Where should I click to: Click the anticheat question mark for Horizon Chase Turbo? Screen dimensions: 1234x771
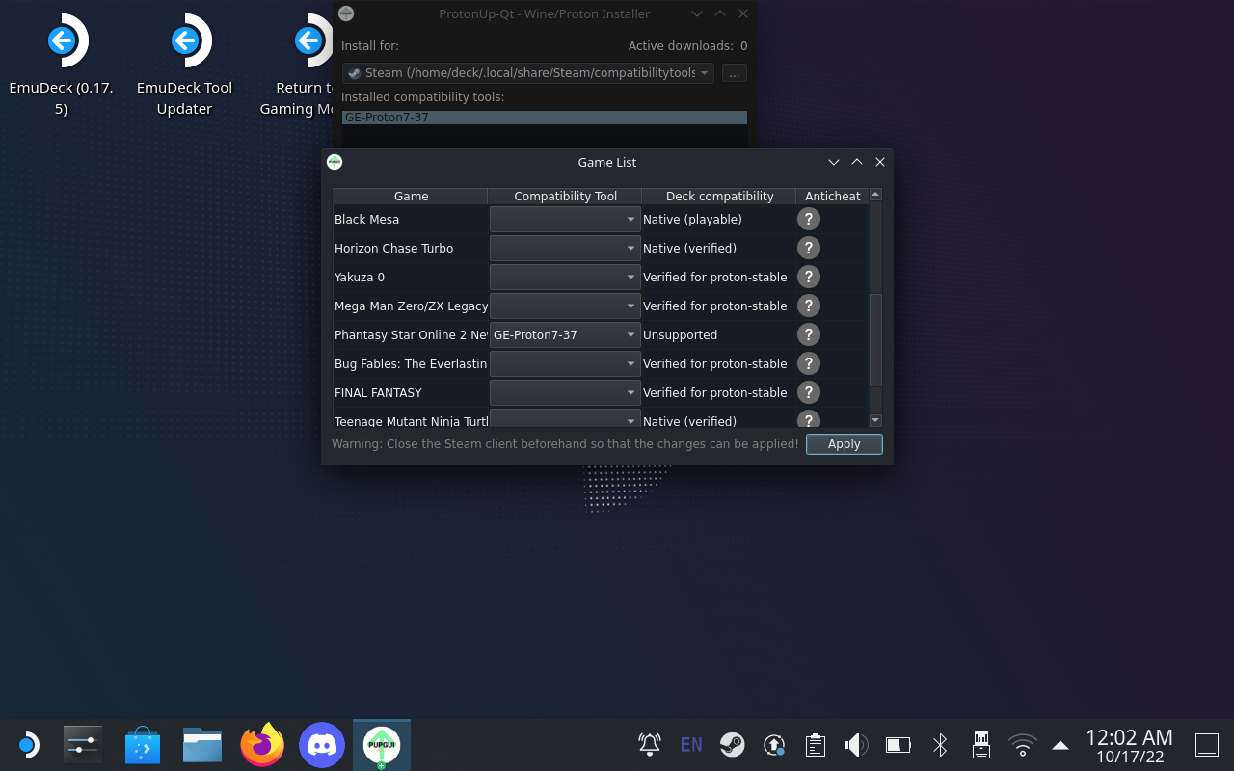(x=809, y=248)
